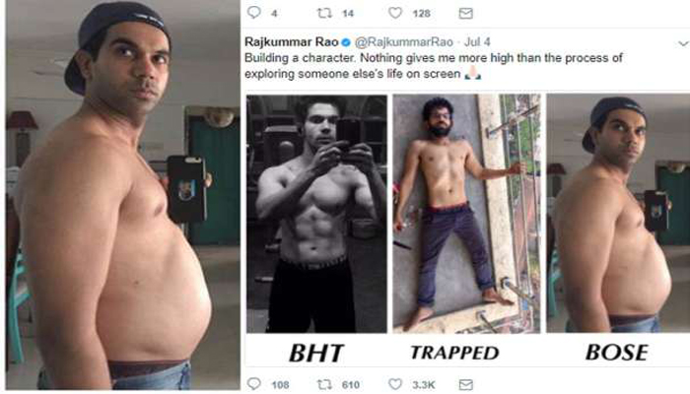Screen dimensions: 690x394
Task: Reply using the bubble icon beside 108
Action: click(254, 384)
